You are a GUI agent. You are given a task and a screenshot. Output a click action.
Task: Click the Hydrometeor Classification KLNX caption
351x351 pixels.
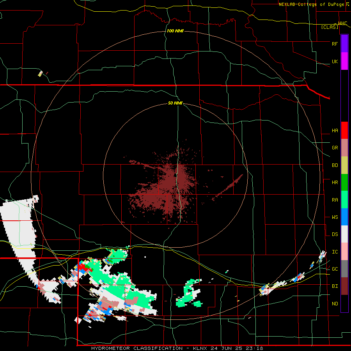point(177,348)
